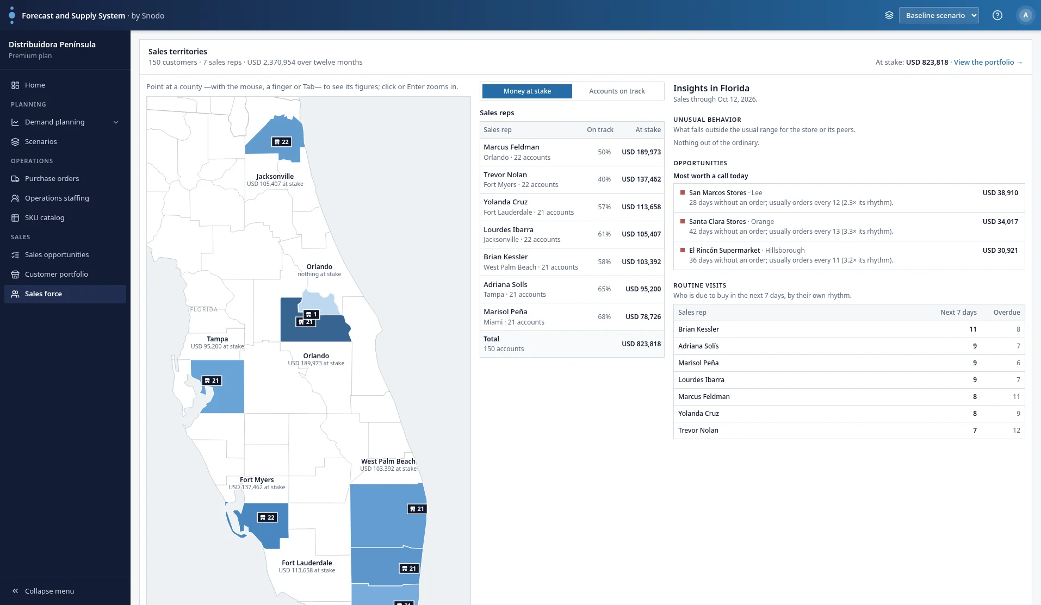Click the Fort Myers 22-store map marker
1041x605 pixels.
click(x=268, y=517)
